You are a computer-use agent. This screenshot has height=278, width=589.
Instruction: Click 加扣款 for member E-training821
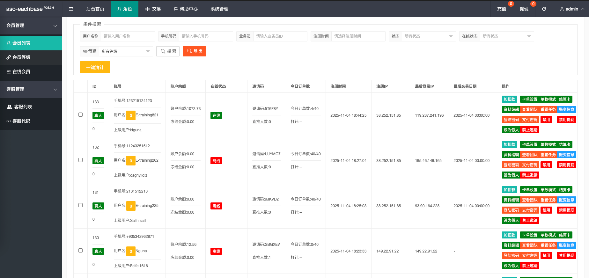coord(509,99)
